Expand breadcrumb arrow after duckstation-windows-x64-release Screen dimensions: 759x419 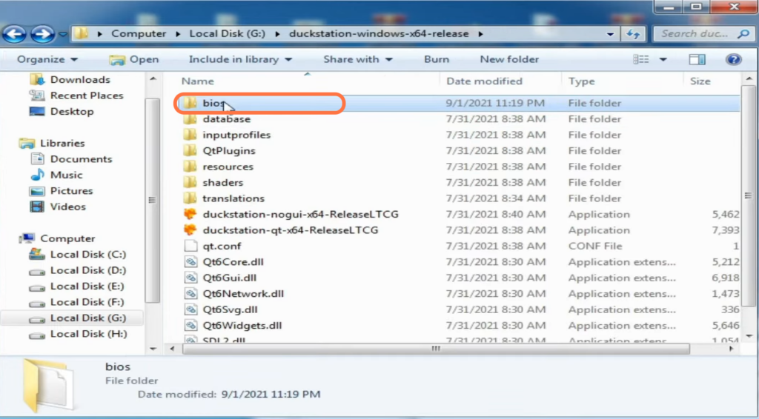(480, 34)
